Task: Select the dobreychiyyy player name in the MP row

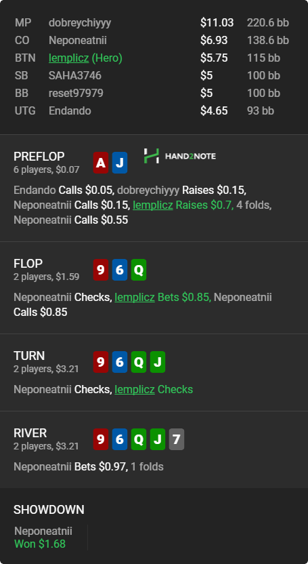Action: click(x=80, y=22)
